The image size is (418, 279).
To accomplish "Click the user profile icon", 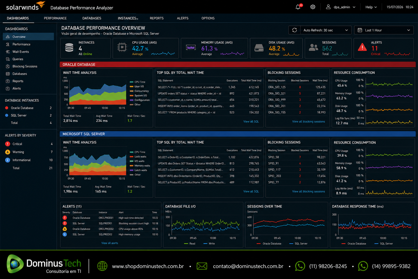I will [328, 7].
